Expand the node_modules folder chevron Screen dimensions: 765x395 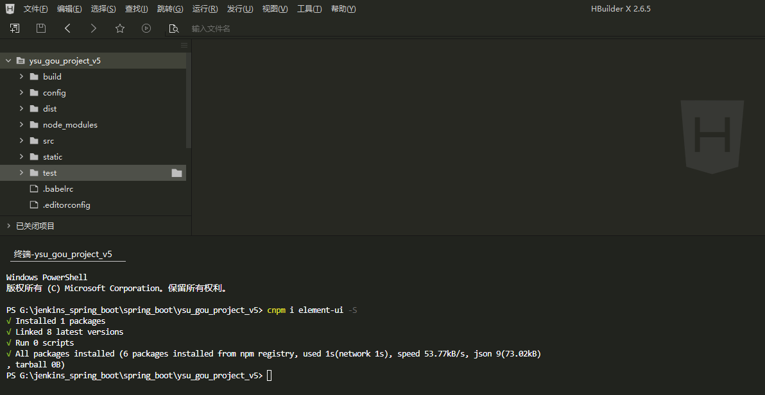coord(21,125)
